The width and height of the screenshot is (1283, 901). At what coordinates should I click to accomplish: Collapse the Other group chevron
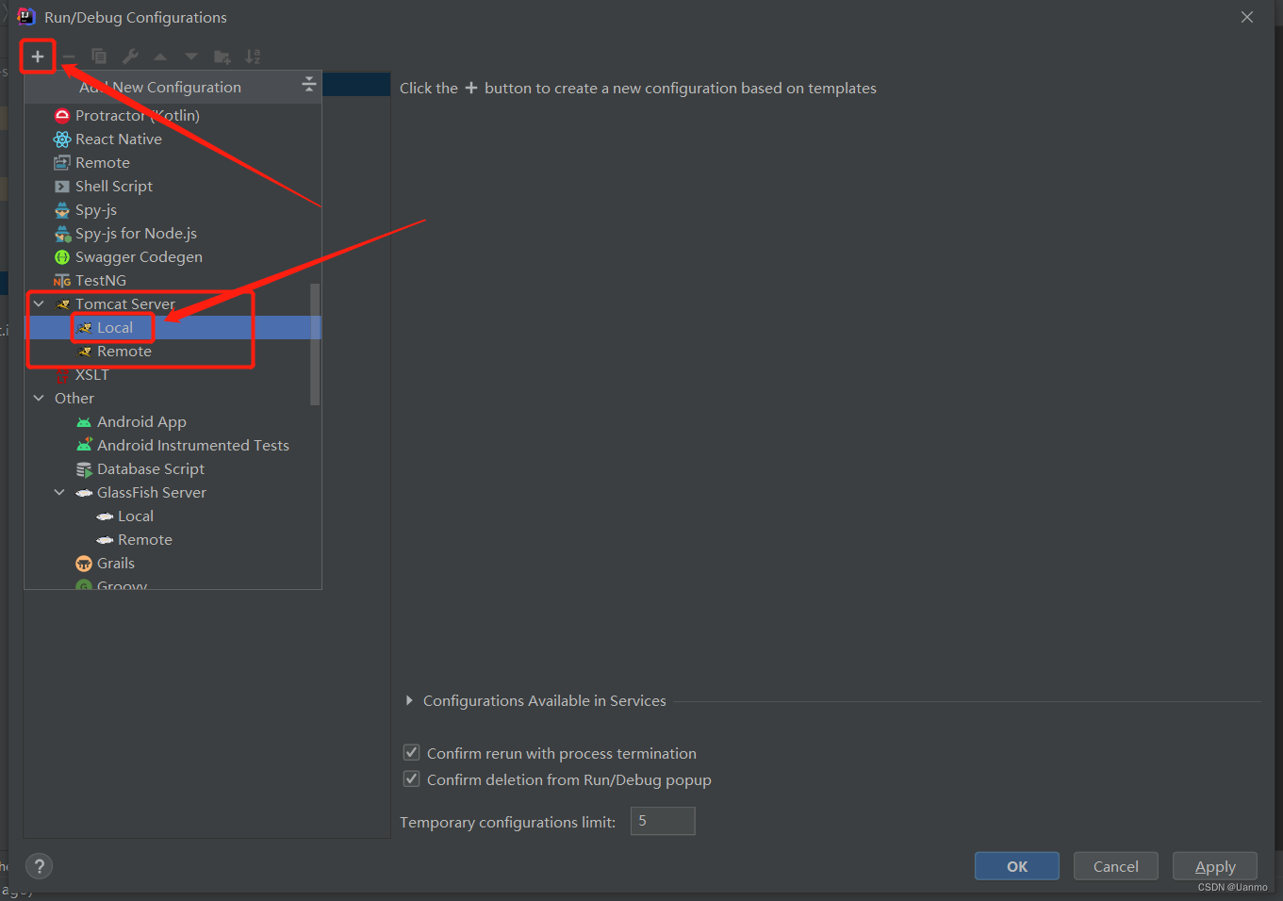pos(39,398)
